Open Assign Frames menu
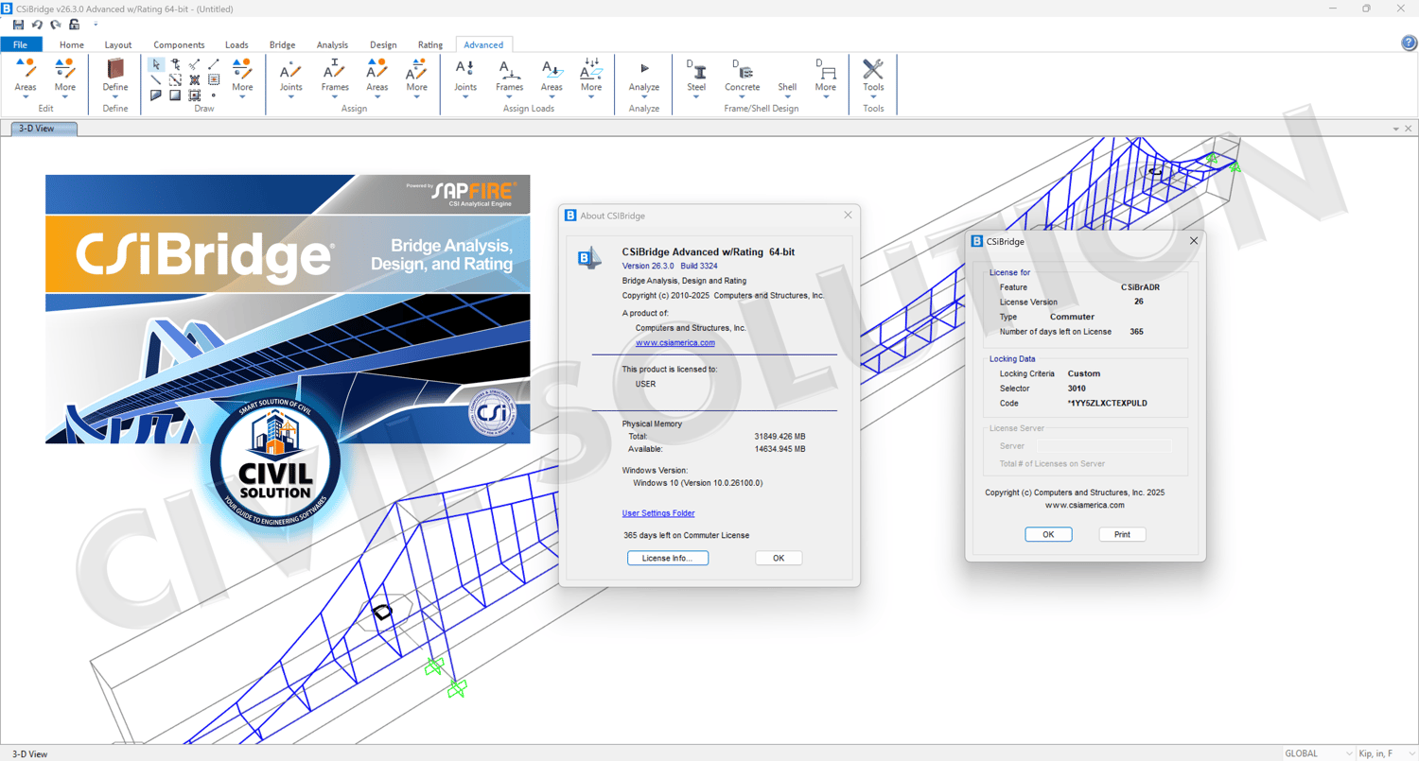 click(335, 78)
